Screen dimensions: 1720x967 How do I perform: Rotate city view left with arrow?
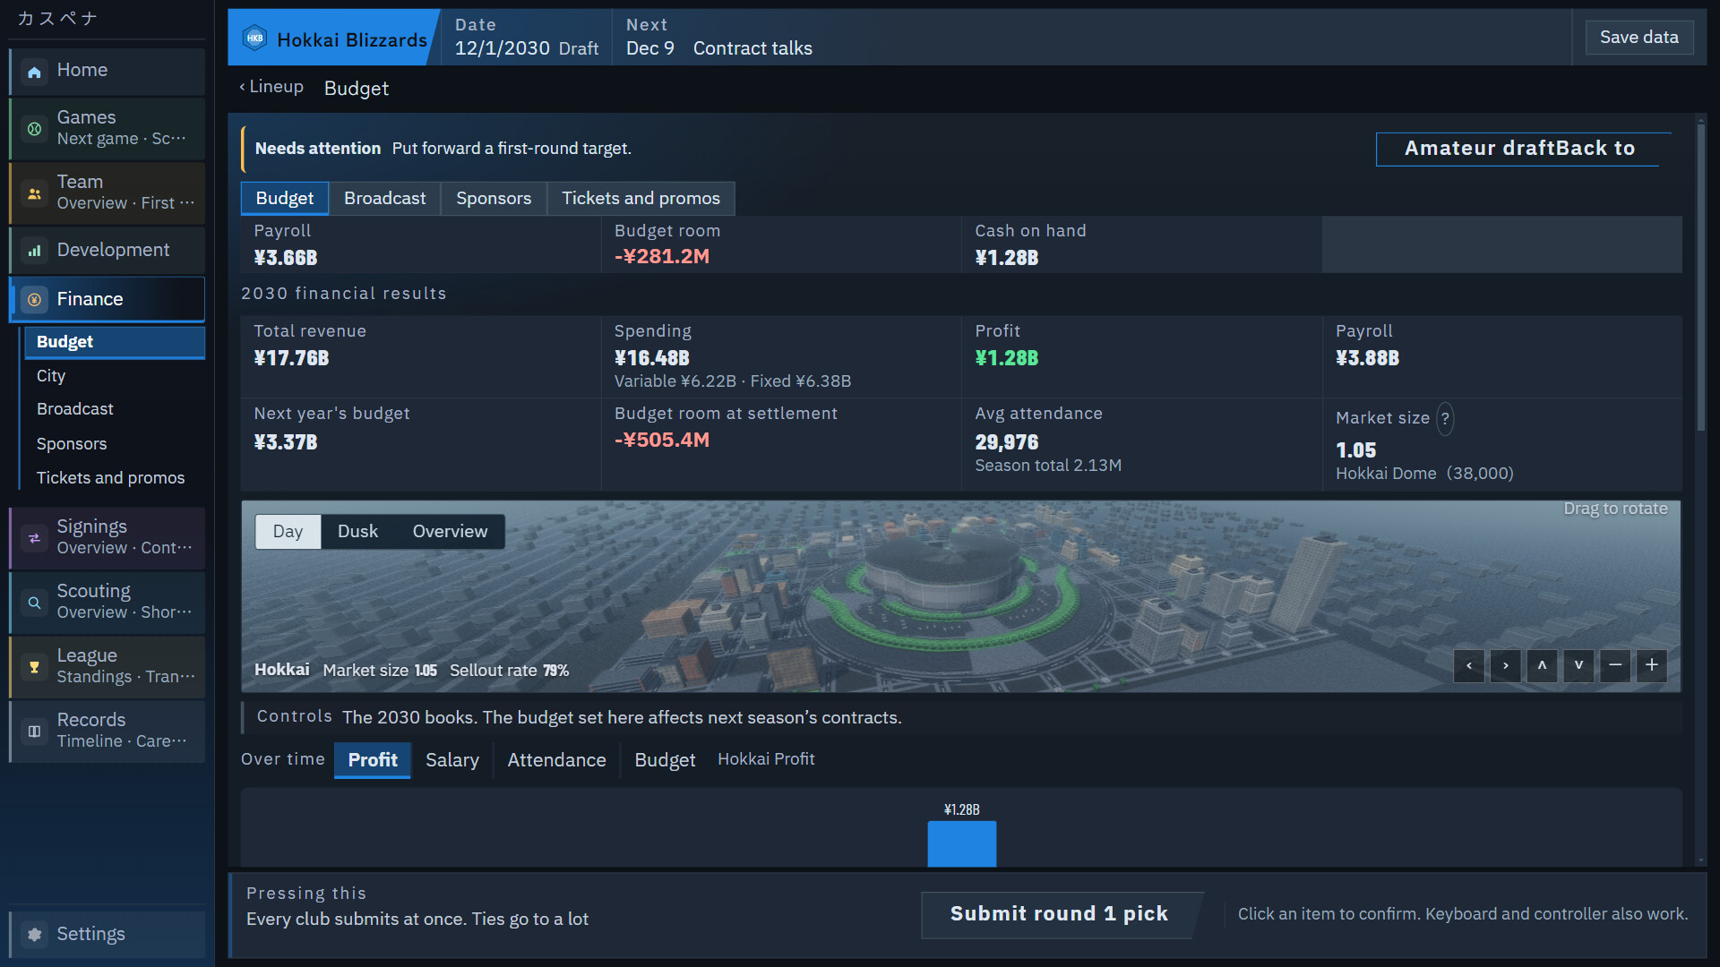[1468, 665]
